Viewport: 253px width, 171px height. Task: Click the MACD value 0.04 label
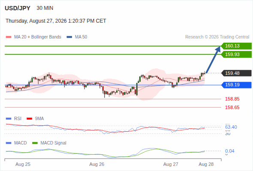pyautogui.click(x=229, y=151)
